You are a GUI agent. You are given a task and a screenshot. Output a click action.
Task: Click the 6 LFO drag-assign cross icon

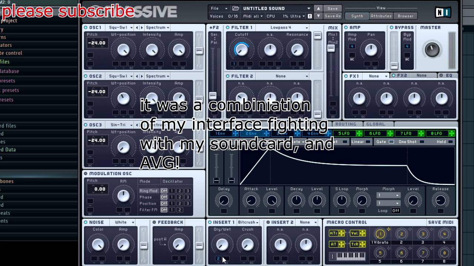[390, 133]
